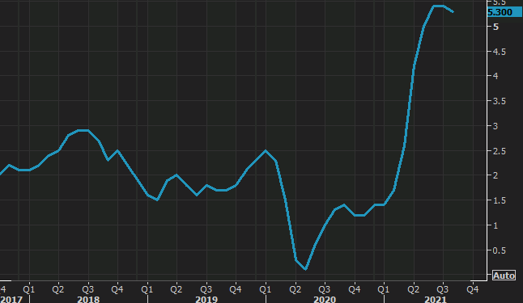Select the 2017 year label on time axis

[x=11, y=299]
